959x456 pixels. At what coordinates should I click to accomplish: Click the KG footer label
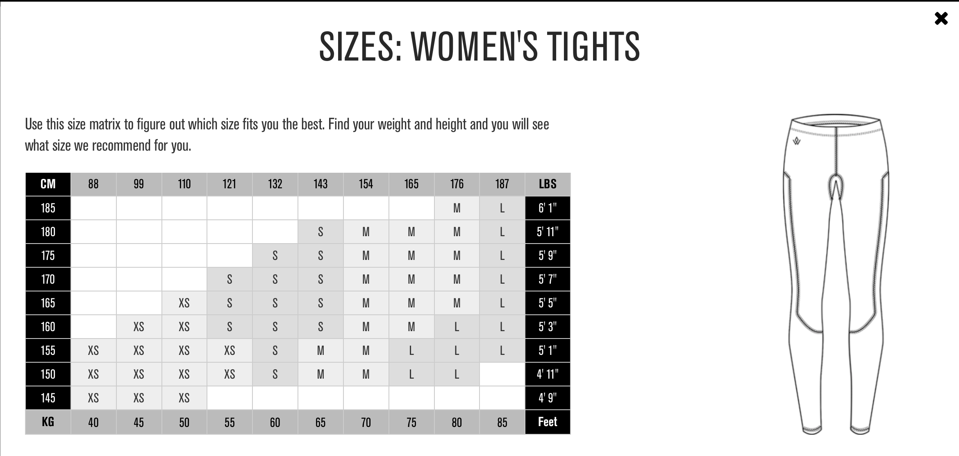(x=48, y=422)
